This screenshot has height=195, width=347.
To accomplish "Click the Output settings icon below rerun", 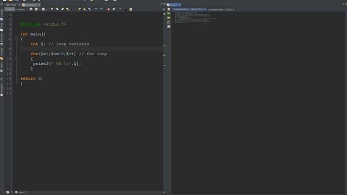I will coord(169,22).
